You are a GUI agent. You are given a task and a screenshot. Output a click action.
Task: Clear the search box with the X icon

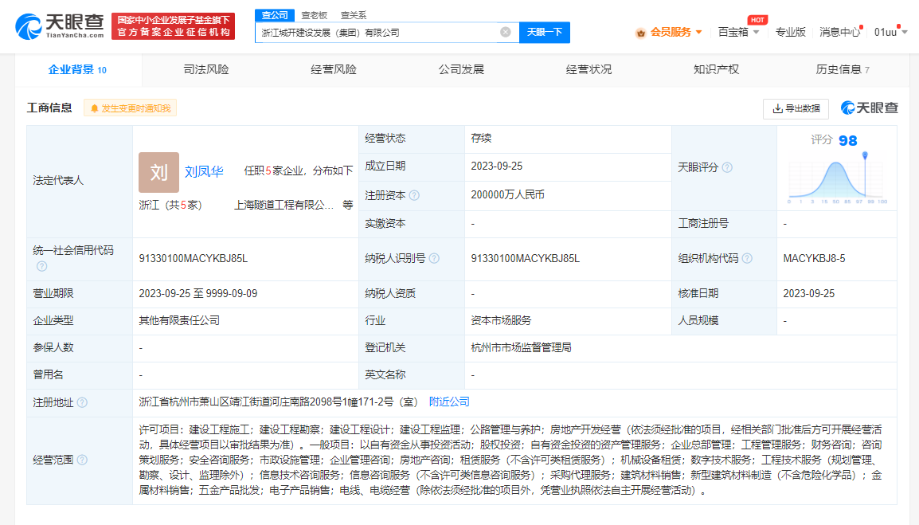click(505, 32)
